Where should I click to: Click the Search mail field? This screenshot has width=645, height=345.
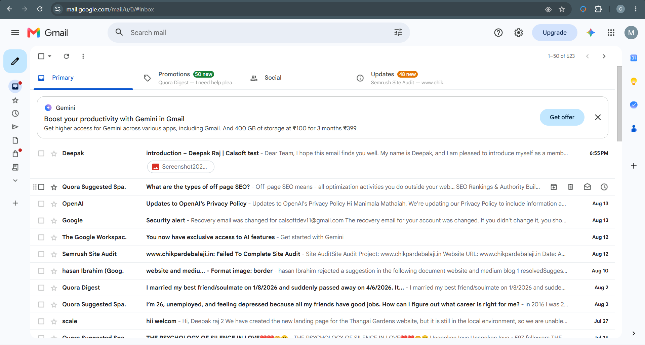point(259,33)
